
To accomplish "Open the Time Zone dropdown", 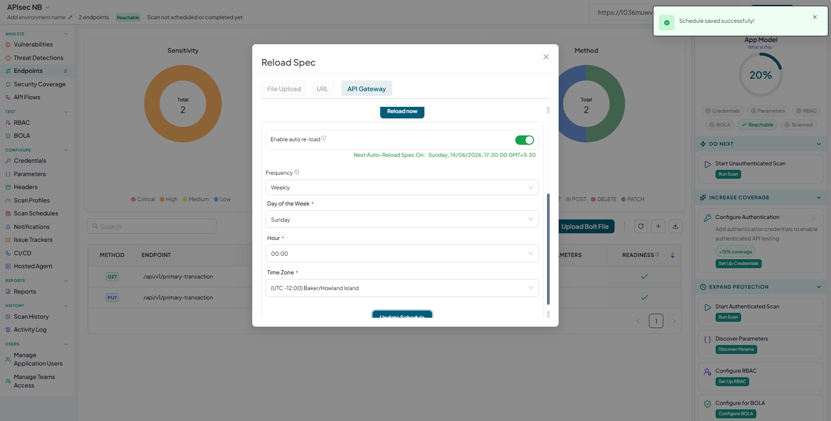I will click(402, 288).
